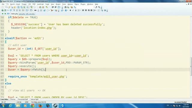Open the Project menu
This screenshot has height=108, width=192.
58,4
